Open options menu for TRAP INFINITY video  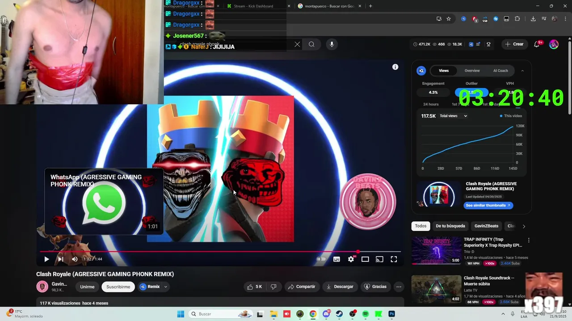pyautogui.click(x=529, y=240)
